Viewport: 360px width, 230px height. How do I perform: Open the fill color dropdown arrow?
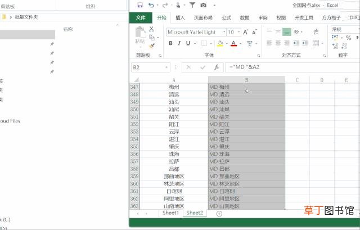[x=227, y=43]
